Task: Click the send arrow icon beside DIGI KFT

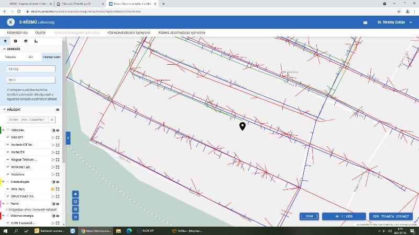Action: (x=53, y=137)
